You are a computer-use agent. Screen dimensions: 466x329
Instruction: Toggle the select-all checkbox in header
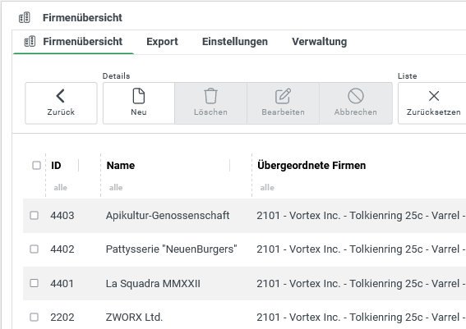click(36, 165)
